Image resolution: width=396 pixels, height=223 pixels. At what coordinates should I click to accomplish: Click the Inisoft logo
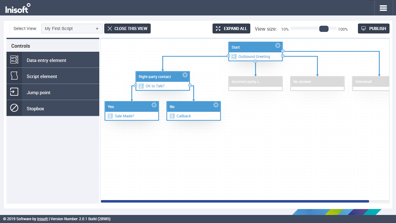(x=18, y=8)
